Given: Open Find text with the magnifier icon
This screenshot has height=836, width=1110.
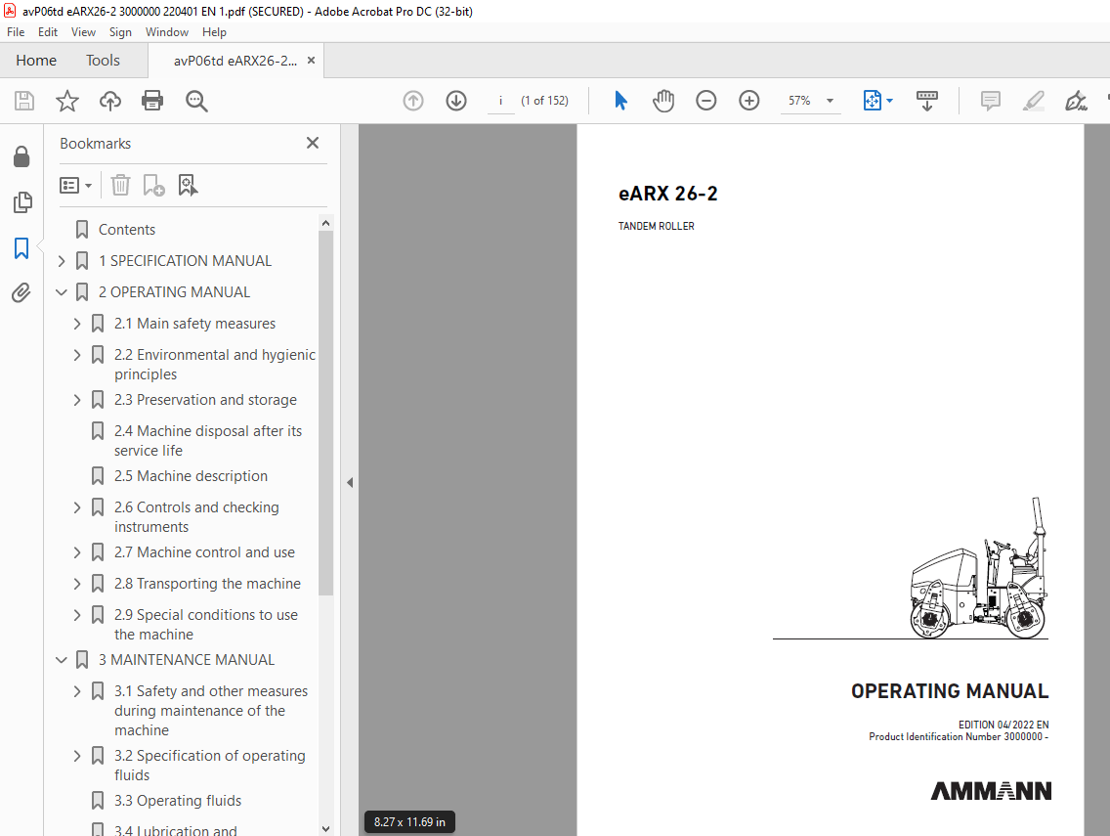Looking at the screenshot, I should coord(196,101).
